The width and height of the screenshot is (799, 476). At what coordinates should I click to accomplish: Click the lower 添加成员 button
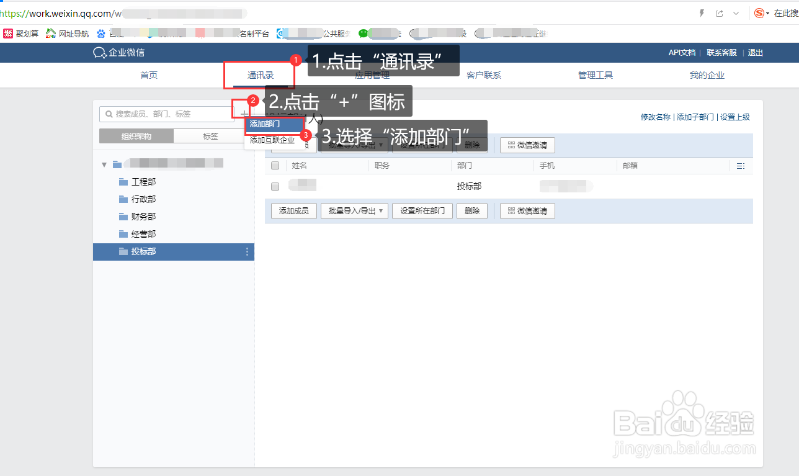point(294,211)
